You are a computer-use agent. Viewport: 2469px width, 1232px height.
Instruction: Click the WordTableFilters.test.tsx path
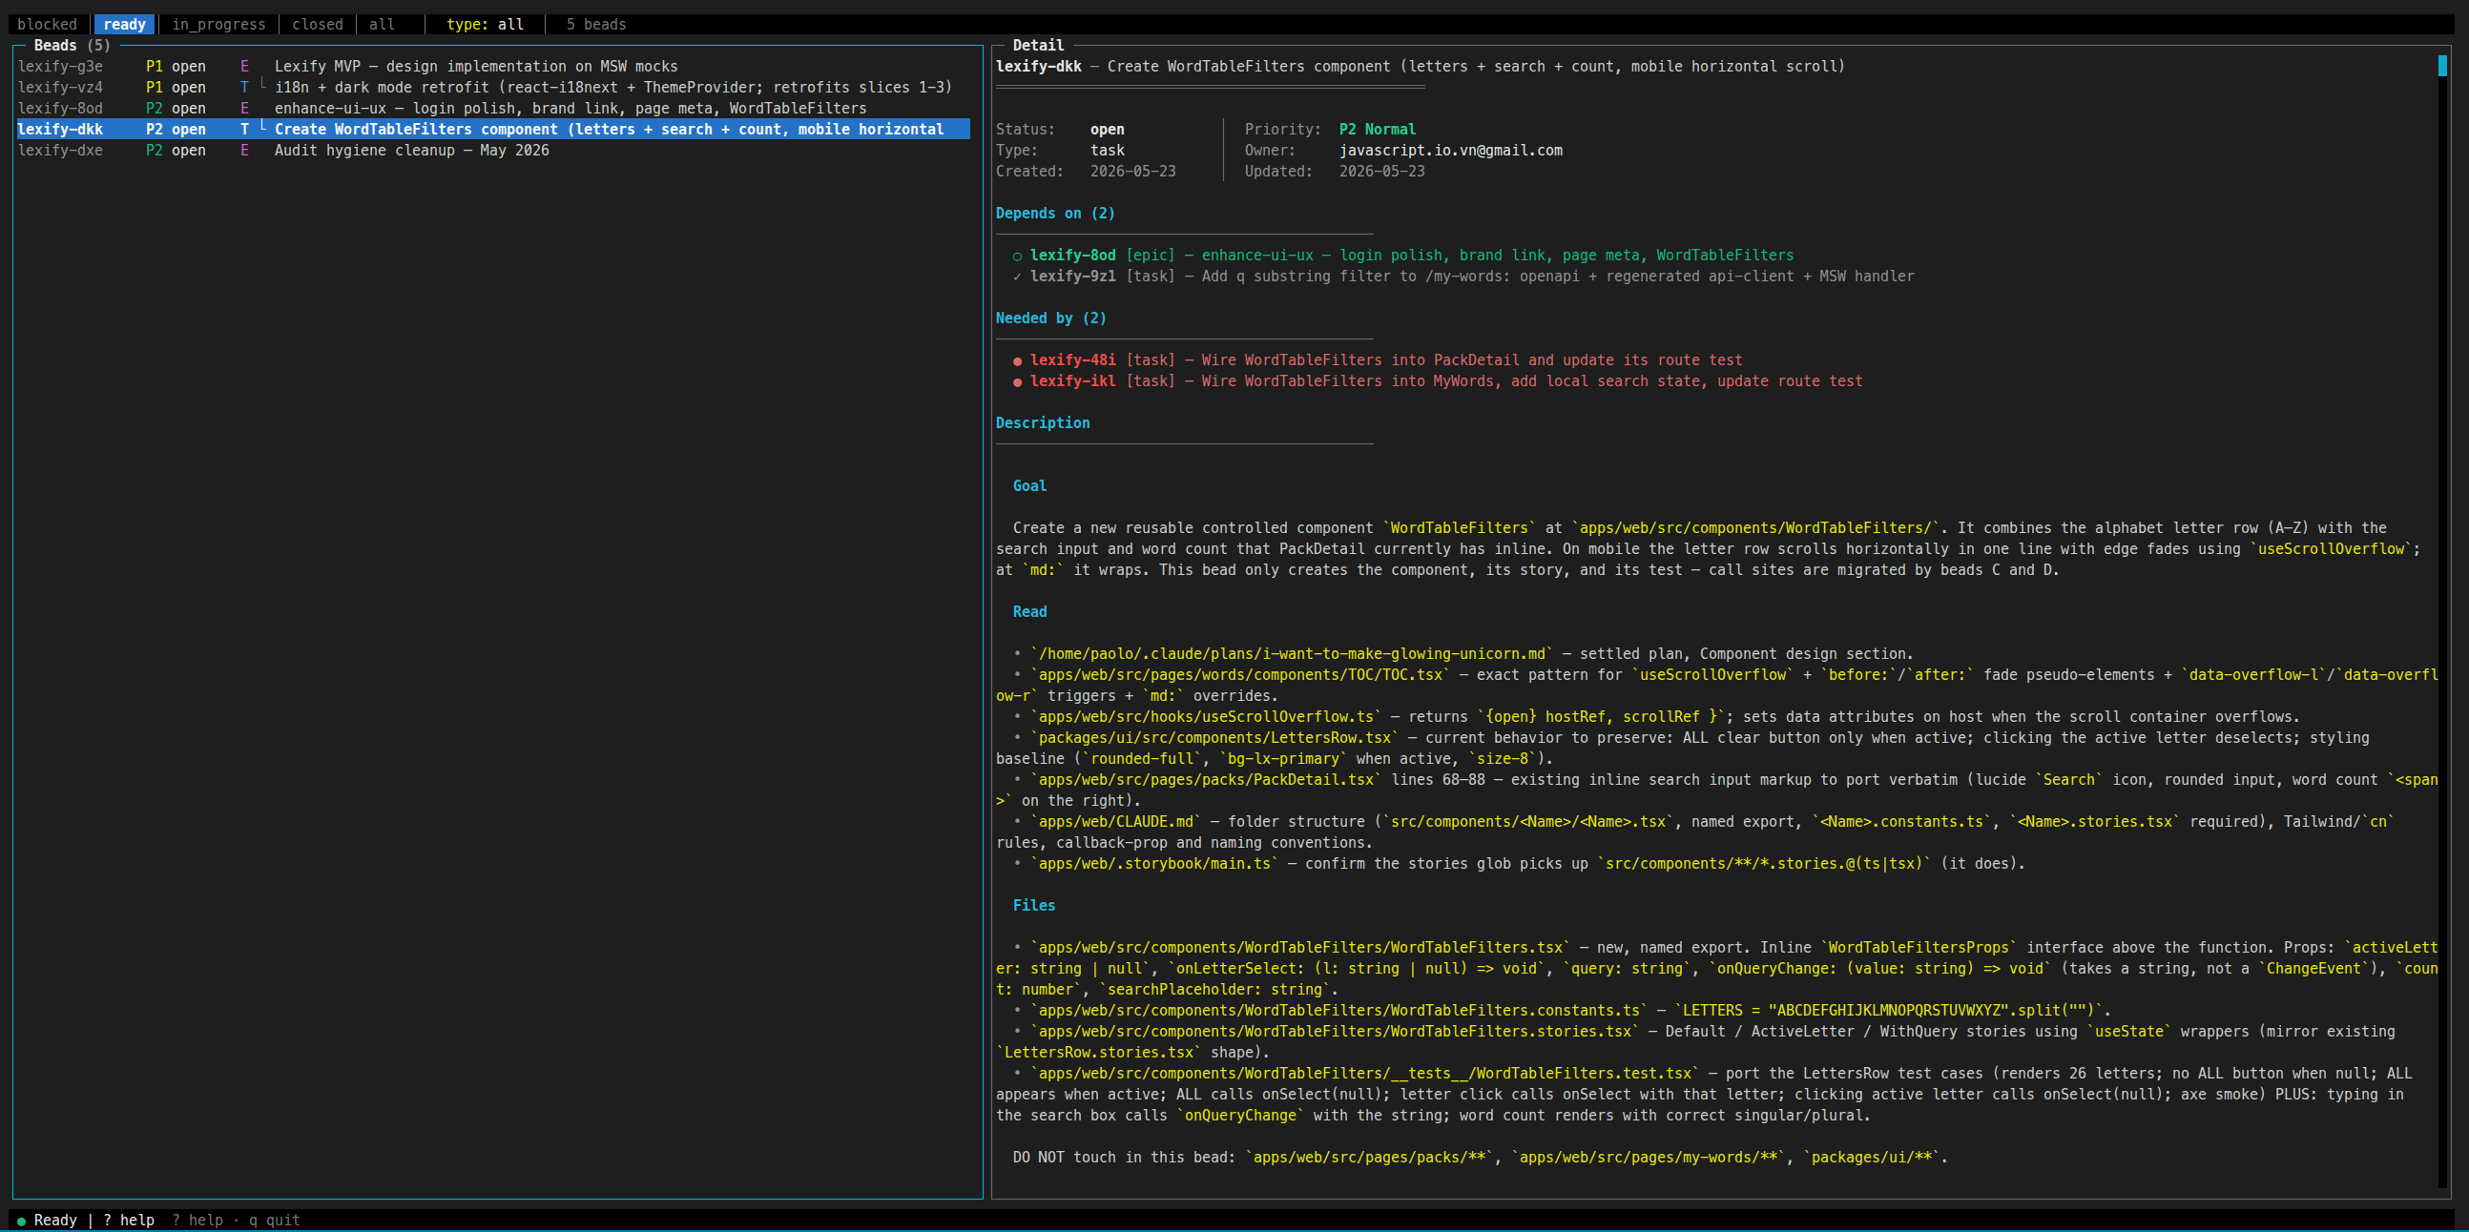click(x=1364, y=1074)
